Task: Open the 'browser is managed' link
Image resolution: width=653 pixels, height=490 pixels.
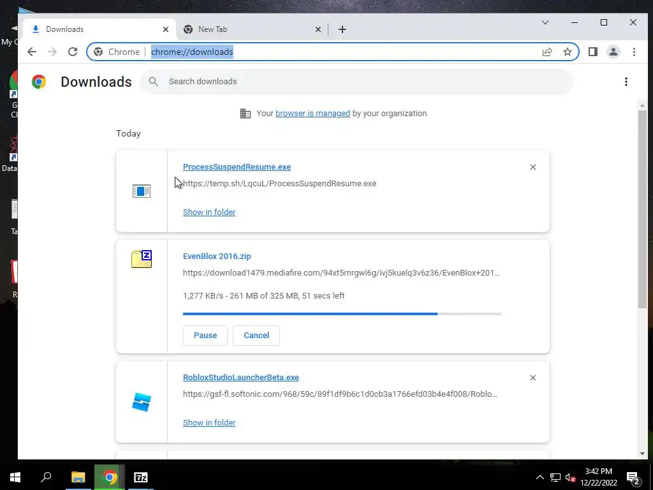Action: (x=312, y=114)
